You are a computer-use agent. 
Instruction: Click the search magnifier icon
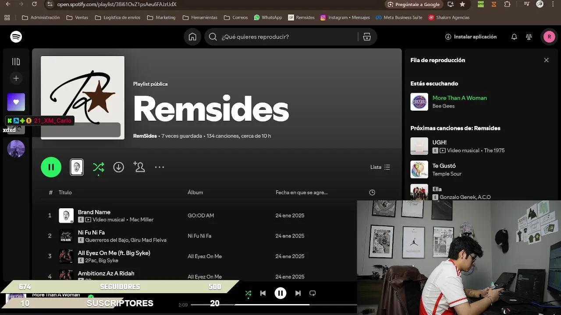point(213,37)
